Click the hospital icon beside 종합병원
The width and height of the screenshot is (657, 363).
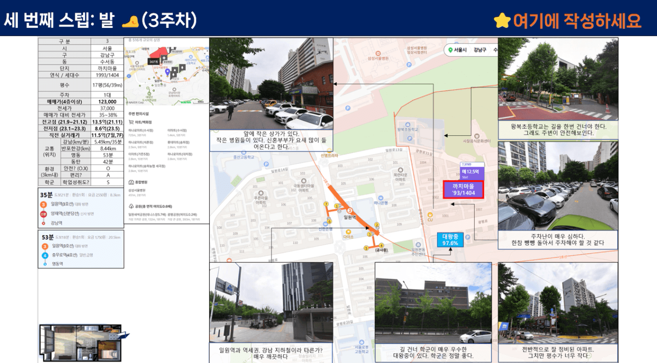[x=130, y=183]
